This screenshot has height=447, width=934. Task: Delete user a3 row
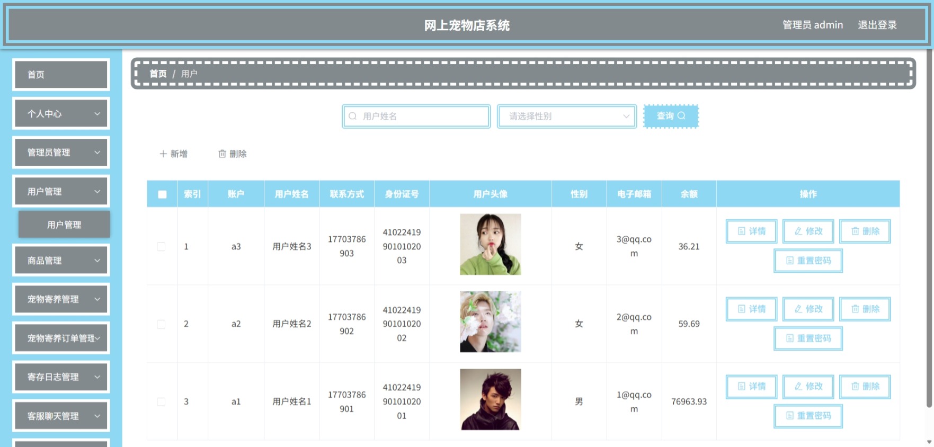tap(865, 231)
